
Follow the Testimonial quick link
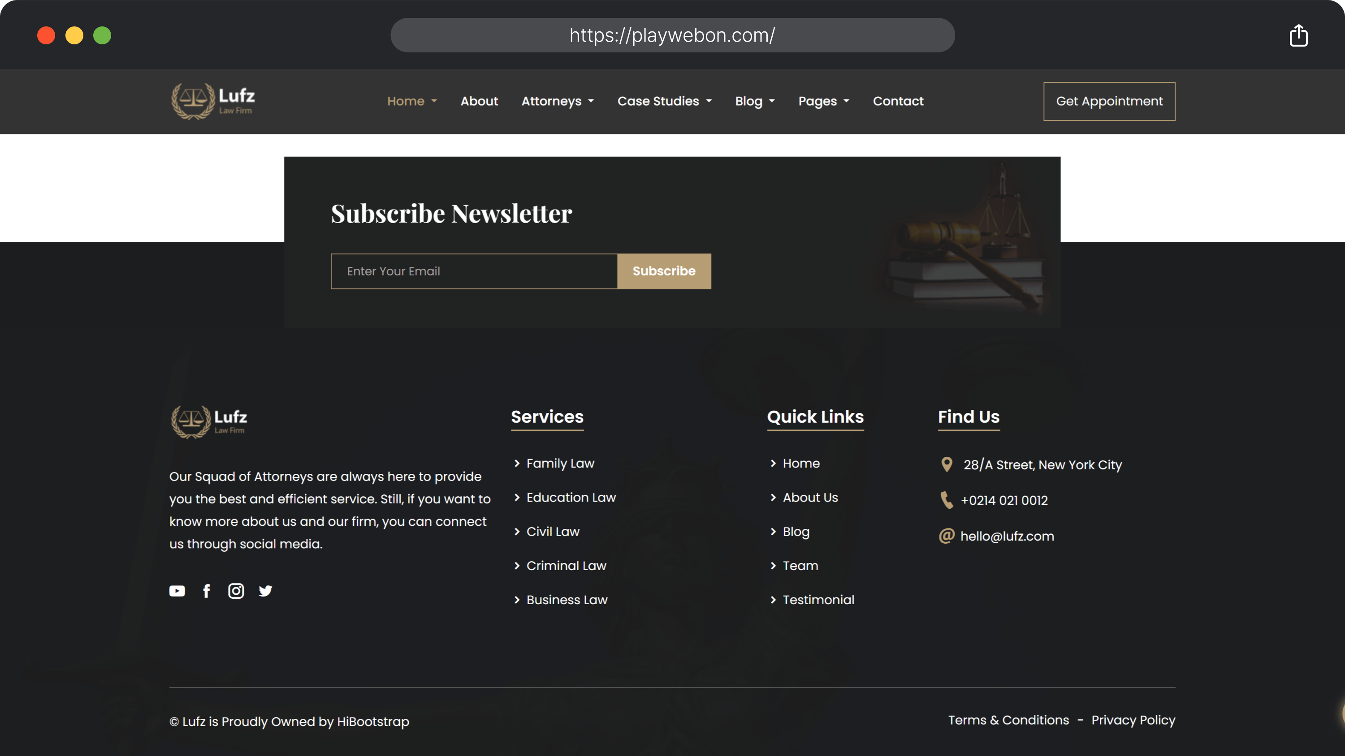click(818, 600)
